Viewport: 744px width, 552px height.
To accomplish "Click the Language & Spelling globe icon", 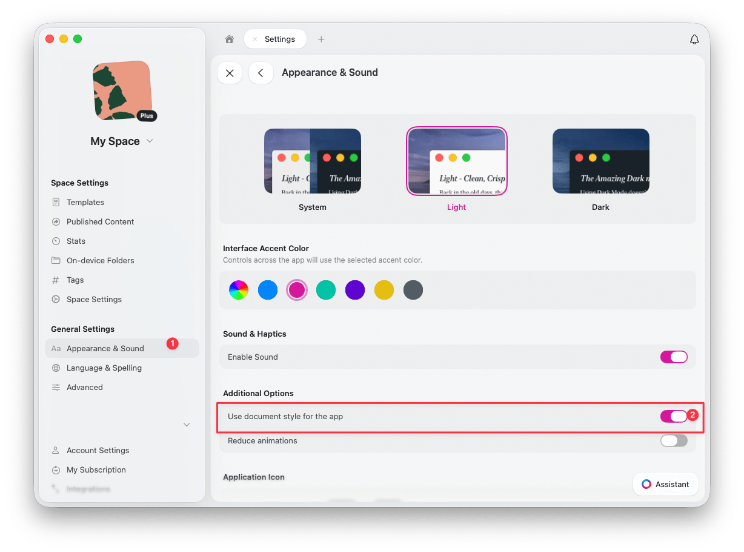I will point(56,368).
